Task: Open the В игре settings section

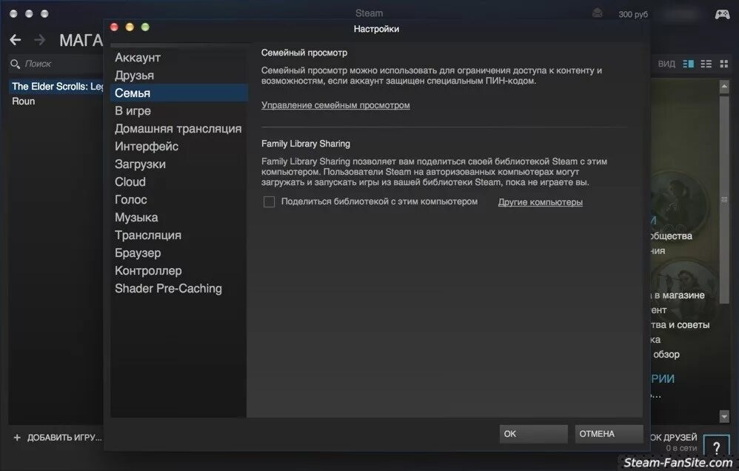Action: click(133, 111)
